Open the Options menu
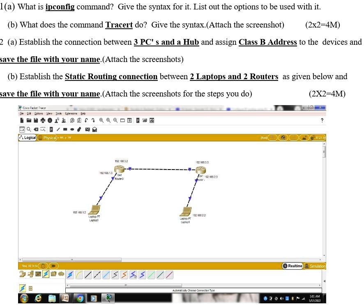364x305 pixels. point(38,114)
